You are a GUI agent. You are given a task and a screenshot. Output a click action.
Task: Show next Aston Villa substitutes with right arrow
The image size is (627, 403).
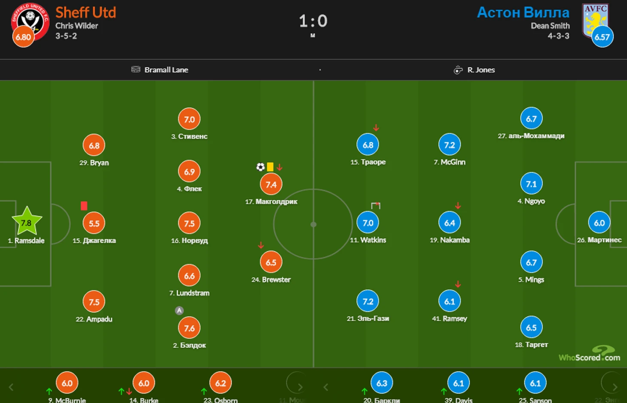615,387
